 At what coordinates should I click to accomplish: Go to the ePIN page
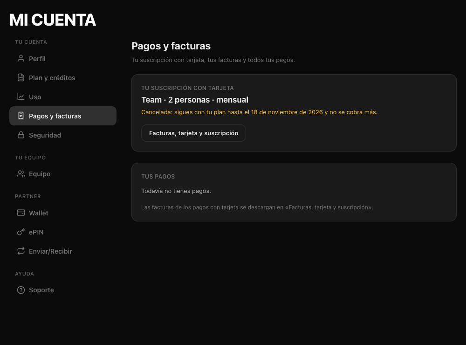point(63,232)
